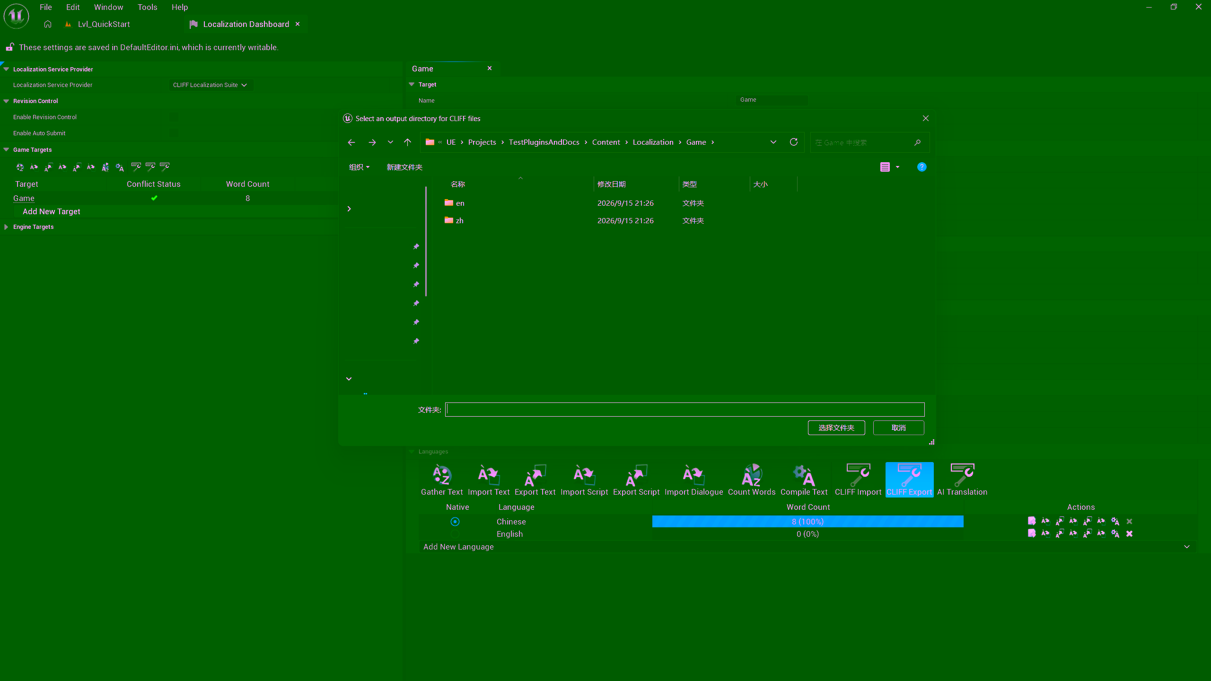Open the Localization Service Provider dropdown
1211x681 pixels.
point(211,85)
